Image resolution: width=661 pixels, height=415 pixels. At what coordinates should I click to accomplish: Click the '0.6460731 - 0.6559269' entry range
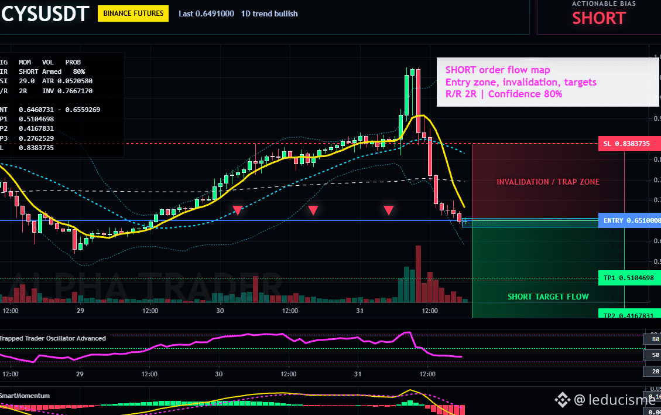pos(60,110)
